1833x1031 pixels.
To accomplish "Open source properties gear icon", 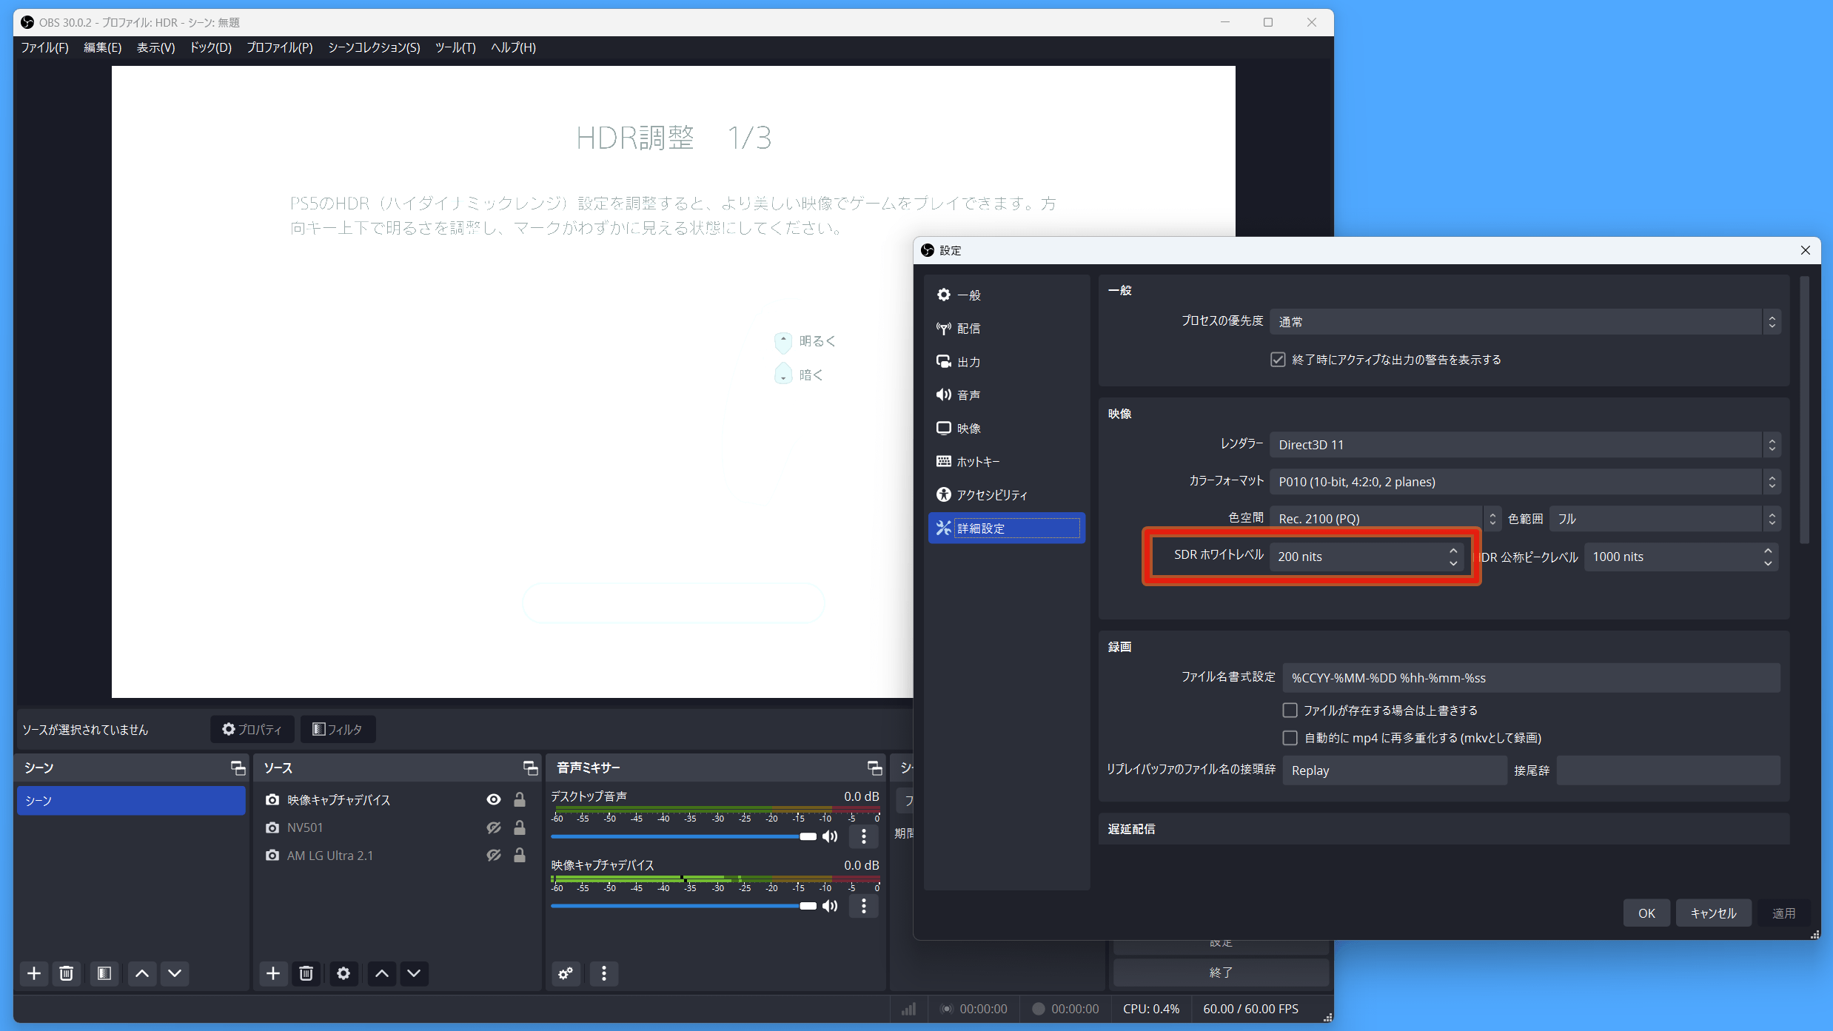I will click(344, 973).
